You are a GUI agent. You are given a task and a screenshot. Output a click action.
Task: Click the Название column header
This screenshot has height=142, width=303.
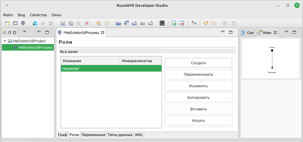[x=91, y=61]
